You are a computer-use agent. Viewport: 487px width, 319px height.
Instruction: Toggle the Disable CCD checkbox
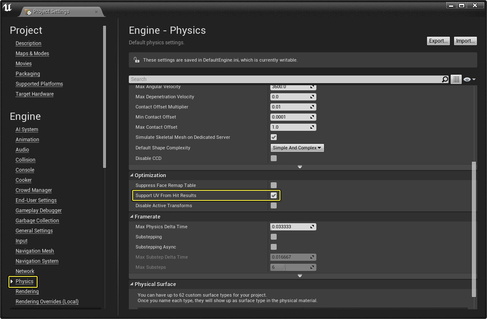pos(274,158)
